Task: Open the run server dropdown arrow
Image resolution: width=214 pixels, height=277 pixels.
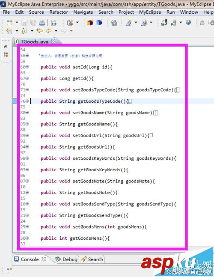Action: (181, 22)
